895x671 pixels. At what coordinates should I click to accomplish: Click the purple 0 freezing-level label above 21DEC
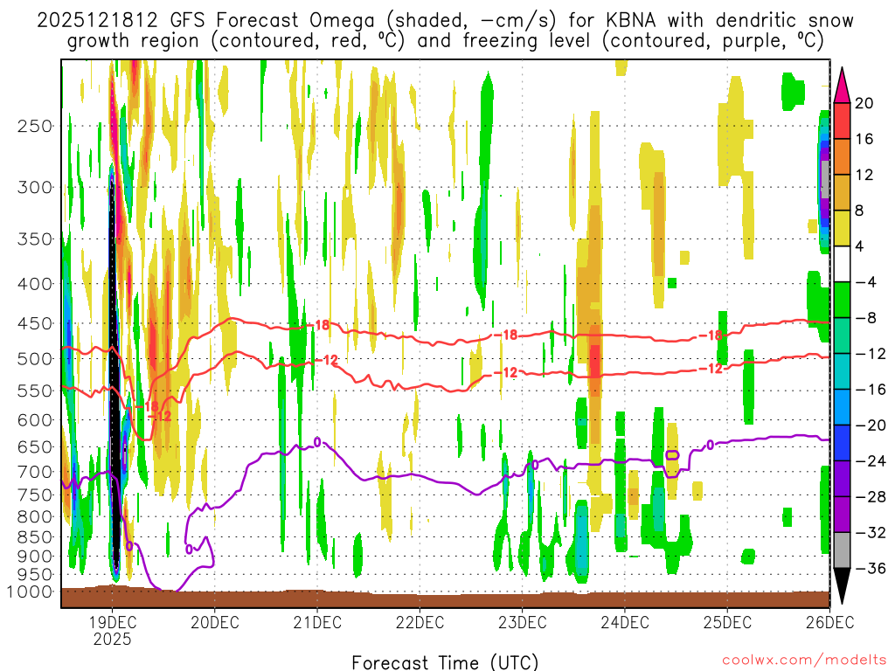click(317, 442)
